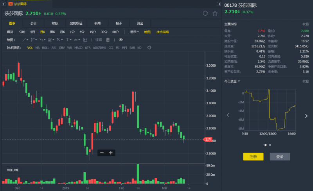Zoom in the chart with plus button
313x191 pixels.
pos(111,153)
